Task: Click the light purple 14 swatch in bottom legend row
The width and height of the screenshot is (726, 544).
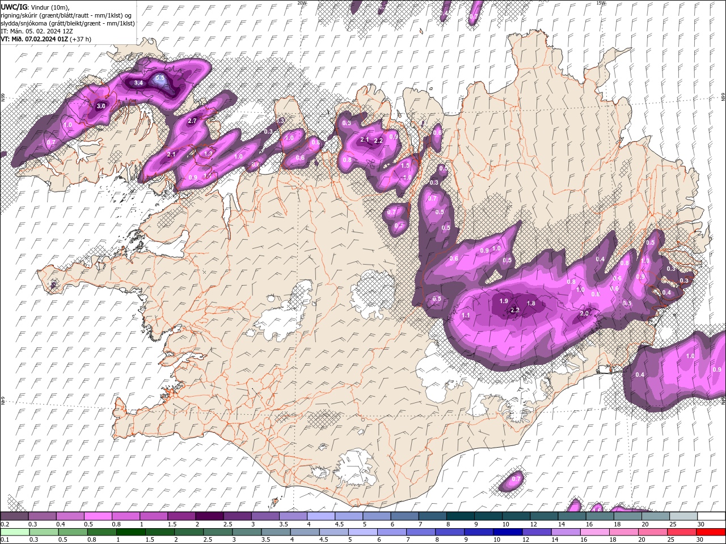Action: pos(565,532)
